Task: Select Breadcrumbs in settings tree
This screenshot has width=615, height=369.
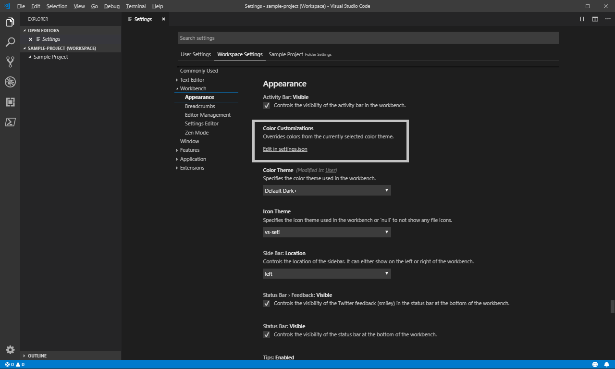Action: 200,106
